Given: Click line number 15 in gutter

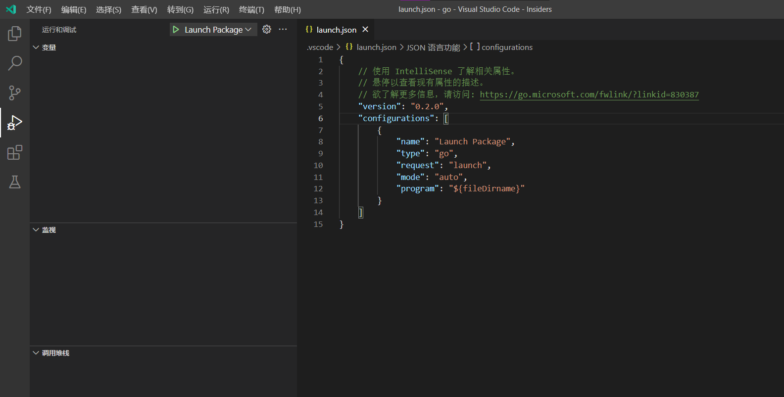Looking at the screenshot, I should 318,224.
